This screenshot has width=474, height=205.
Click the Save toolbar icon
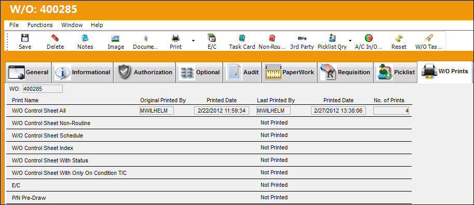point(25,38)
